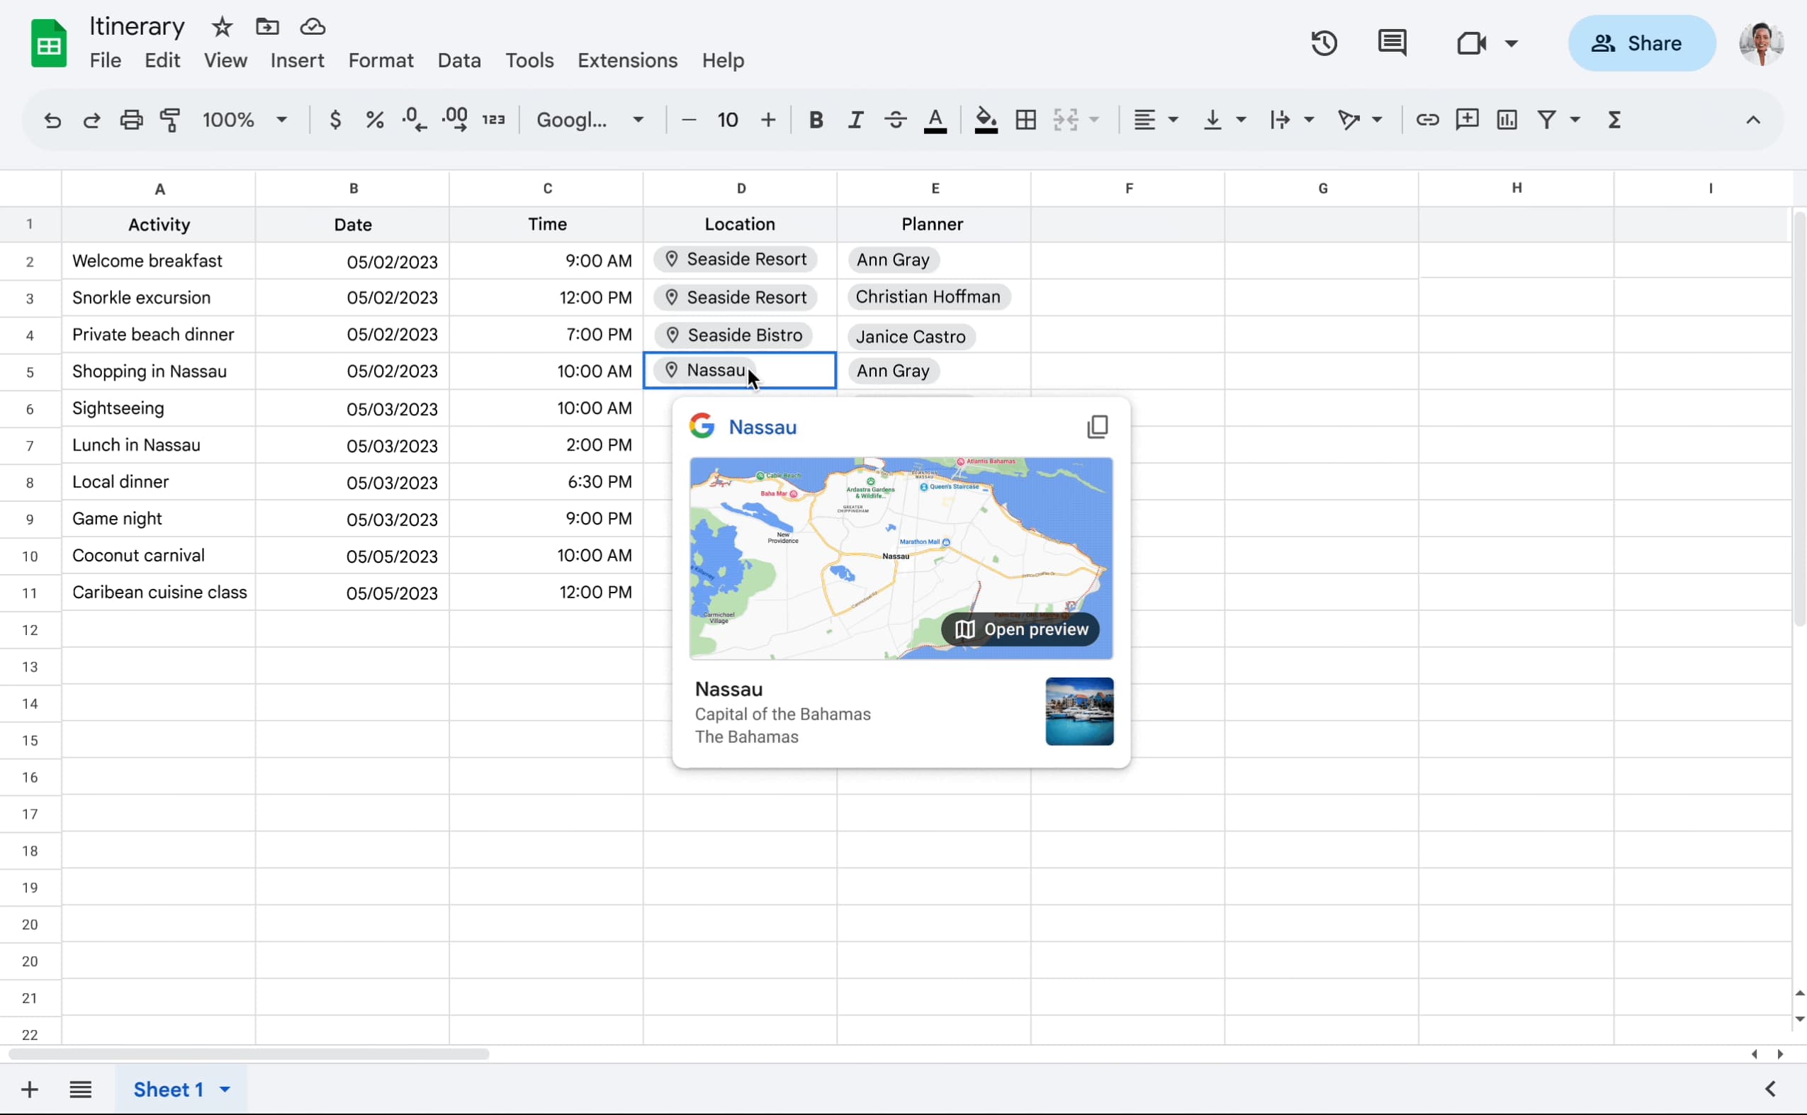The image size is (1807, 1115).
Task: Click the paint format icon
Action: [x=170, y=120]
